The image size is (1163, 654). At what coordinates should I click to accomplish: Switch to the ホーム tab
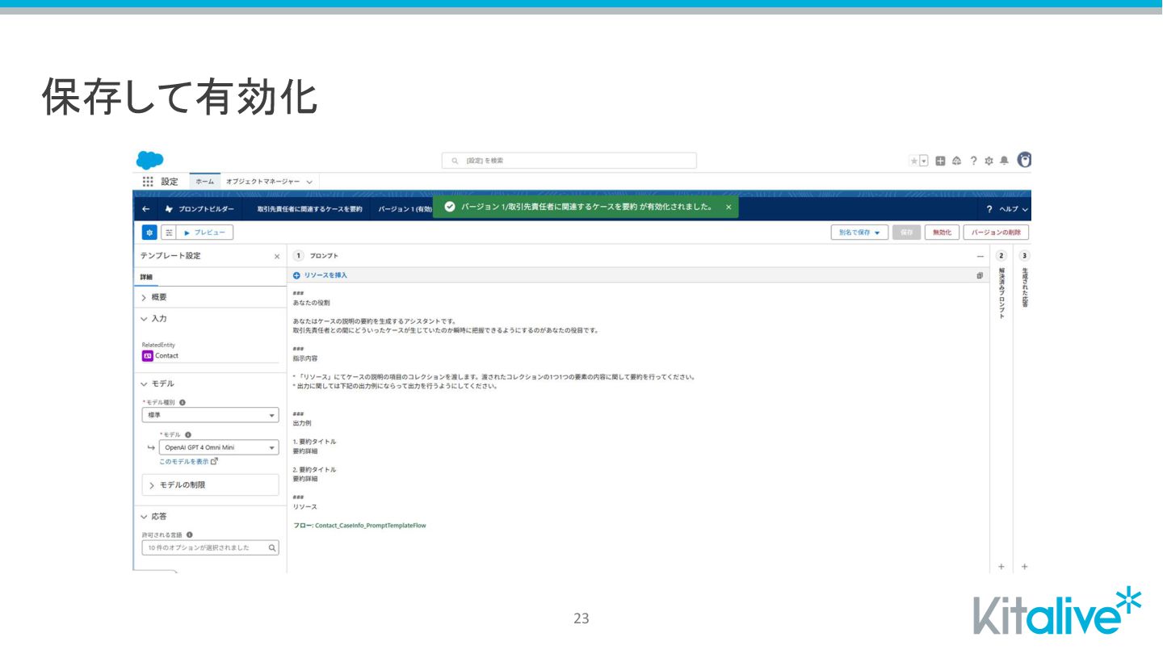pyautogui.click(x=204, y=182)
